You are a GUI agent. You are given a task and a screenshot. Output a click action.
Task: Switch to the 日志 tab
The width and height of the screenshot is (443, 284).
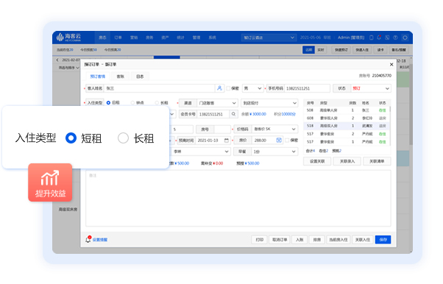tap(140, 77)
